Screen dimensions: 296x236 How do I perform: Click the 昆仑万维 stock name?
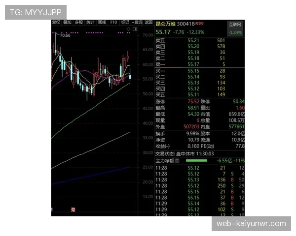[166, 24]
